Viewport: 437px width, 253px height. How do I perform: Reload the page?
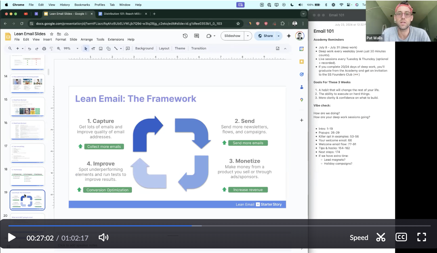[x=22, y=23]
